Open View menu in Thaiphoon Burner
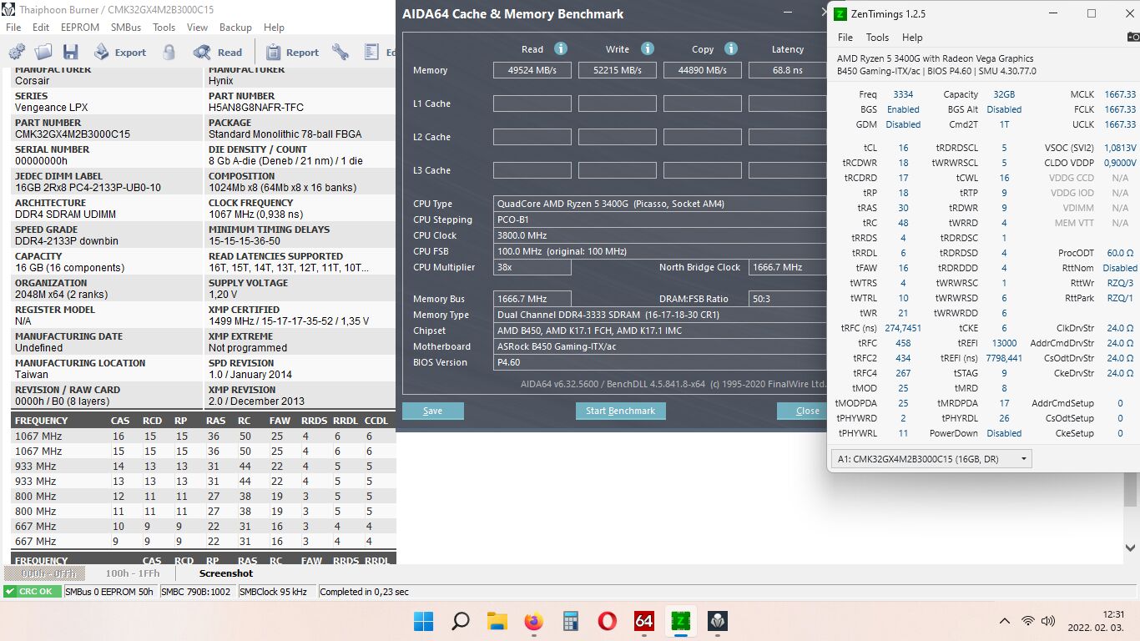 click(198, 27)
